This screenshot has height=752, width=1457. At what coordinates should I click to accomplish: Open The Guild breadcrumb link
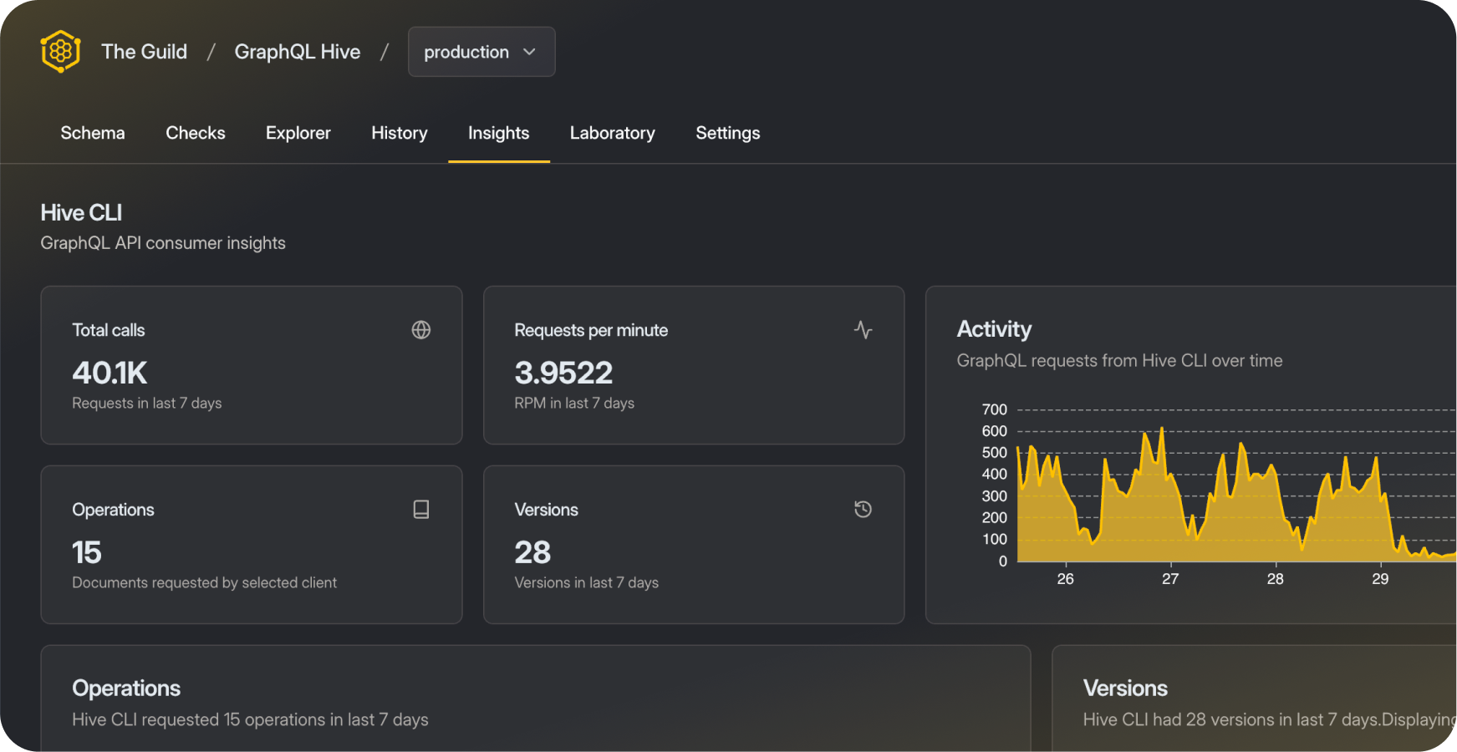point(144,51)
